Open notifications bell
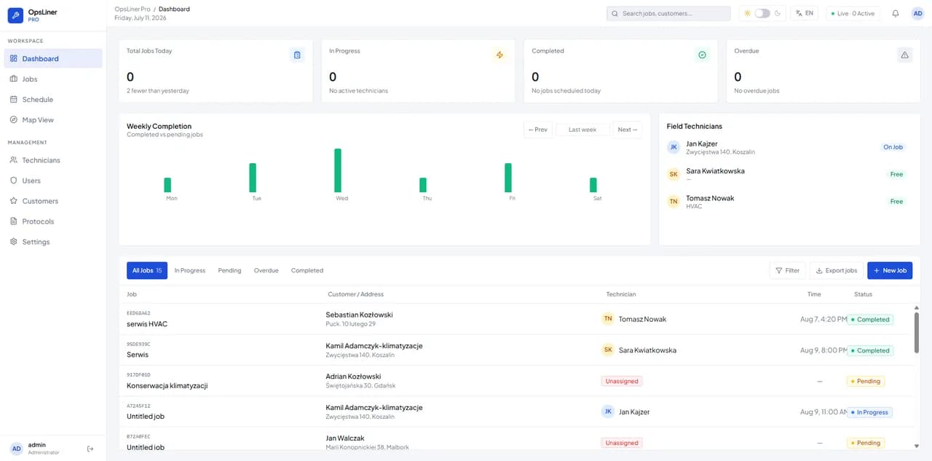 tap(896, 13)
